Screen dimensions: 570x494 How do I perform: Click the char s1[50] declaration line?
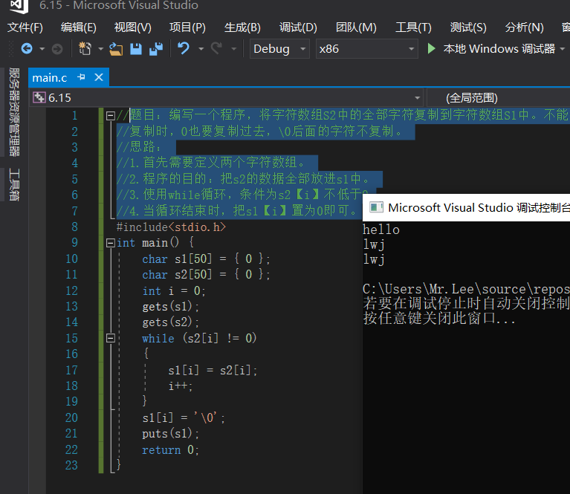206,259
